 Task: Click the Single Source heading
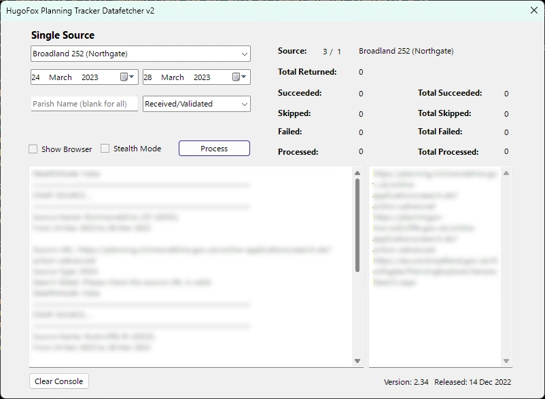63,35
